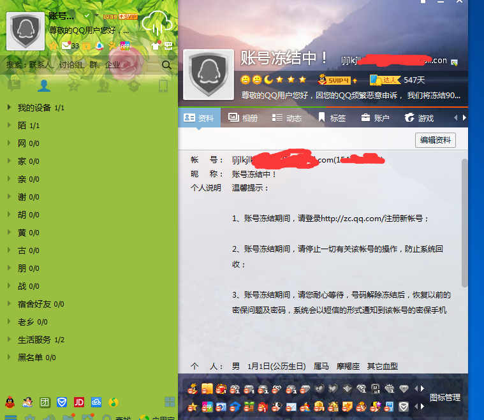Screen dimensions: 484x420
Task: Switch to the 动态 tab
Action: coord(287,118)
